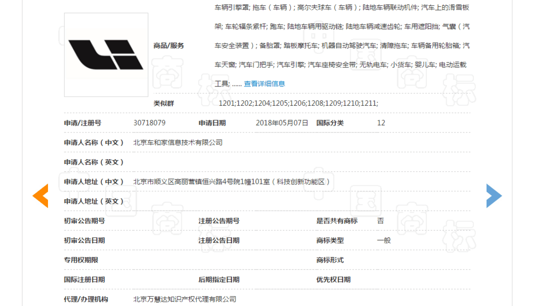Viewport: 534px width, 306px height.
Task: Open the black trademark logo image
Action: pyautogui.click(x=106, y=55)
